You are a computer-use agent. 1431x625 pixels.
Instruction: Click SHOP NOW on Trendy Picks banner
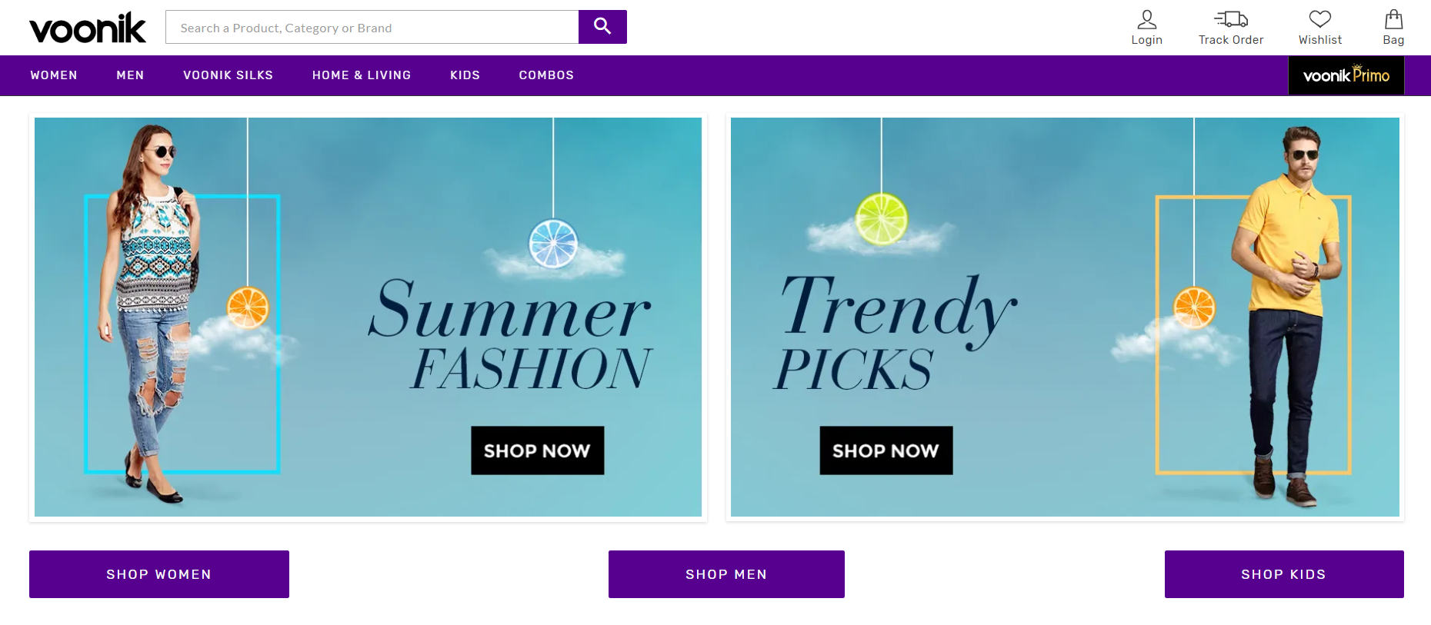(886, 450)
